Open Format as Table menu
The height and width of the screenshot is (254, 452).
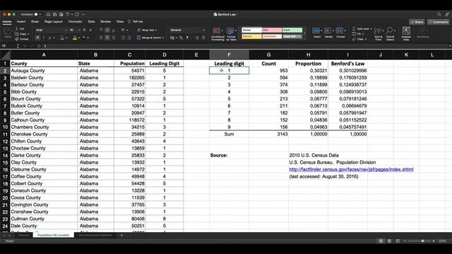[x=231, y=34]
